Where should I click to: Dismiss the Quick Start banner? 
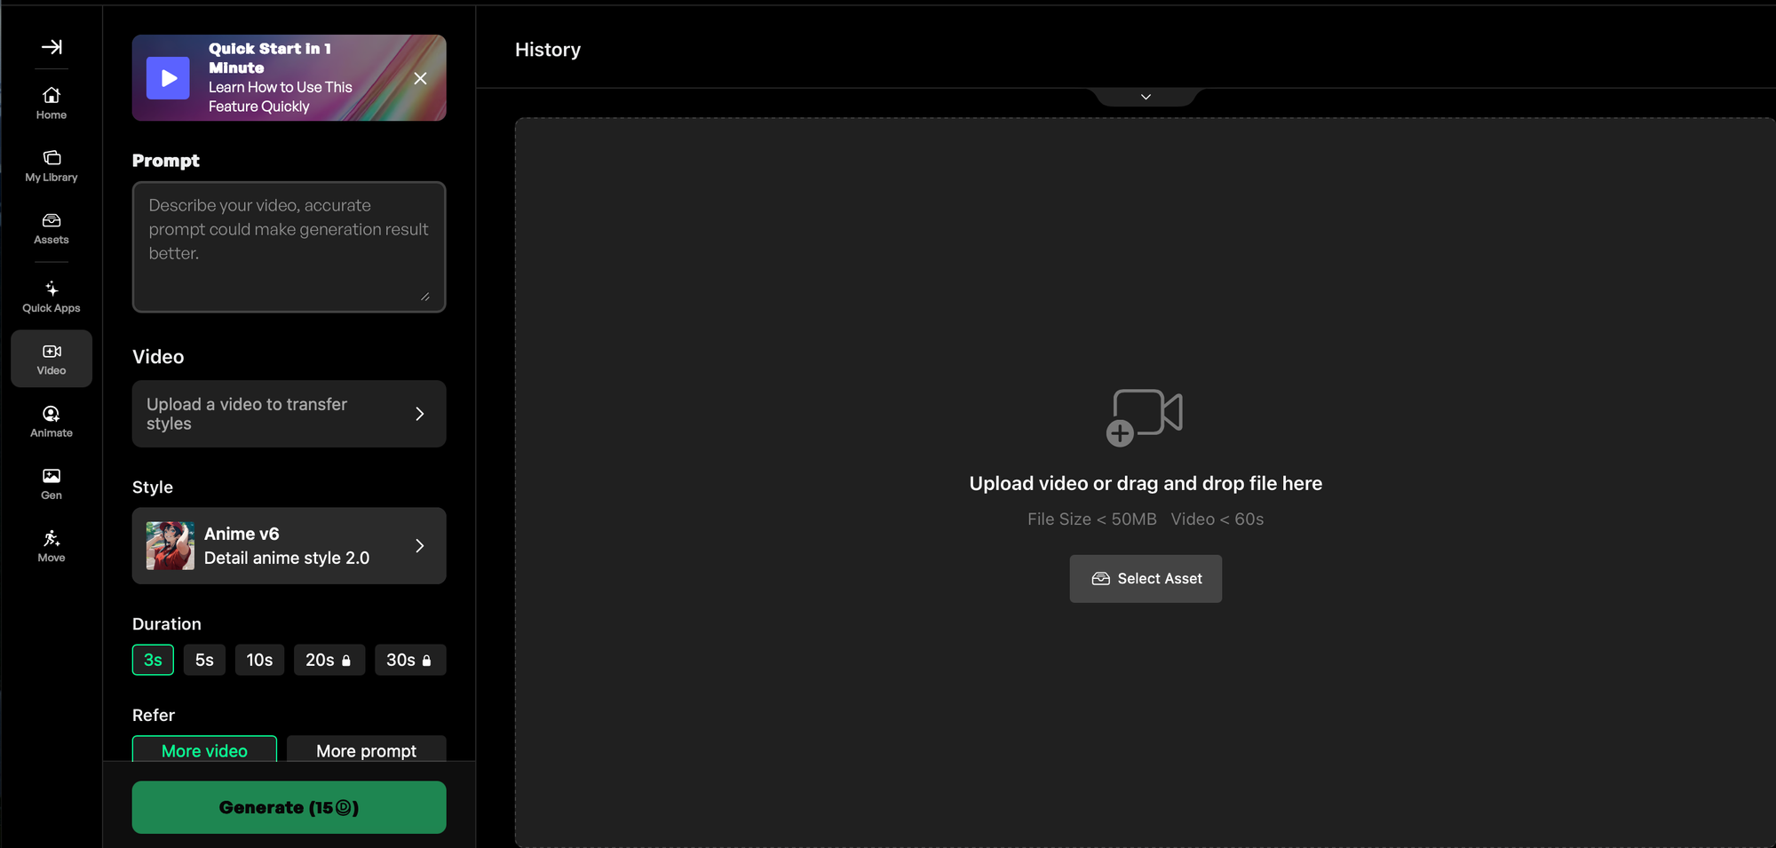[x=420, y=78]
